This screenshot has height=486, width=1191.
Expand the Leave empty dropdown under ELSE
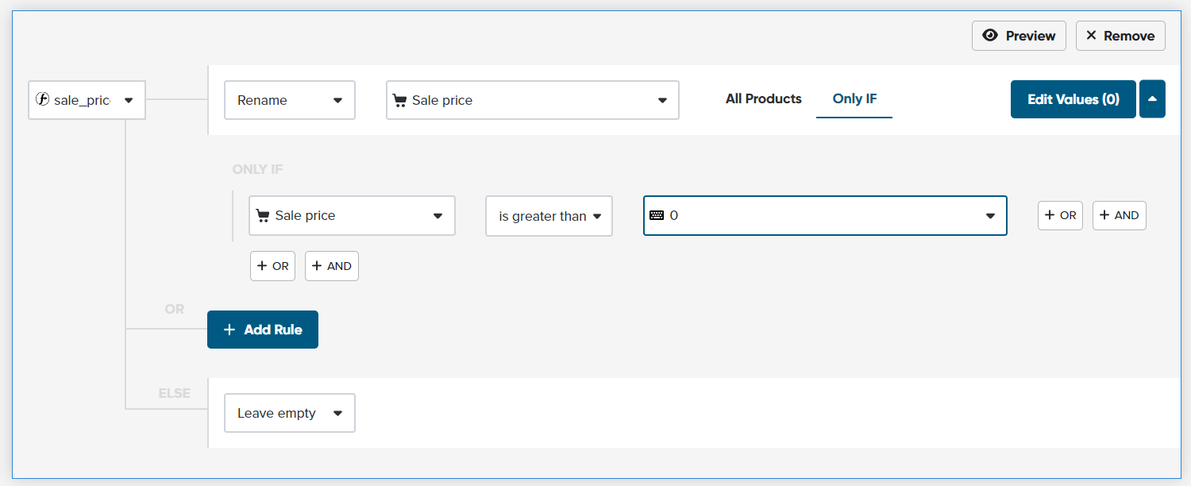click(290, 413)
